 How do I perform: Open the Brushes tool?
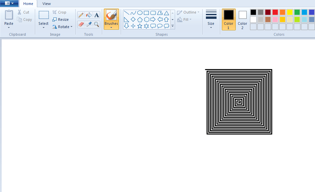click(x=111, y=19)
